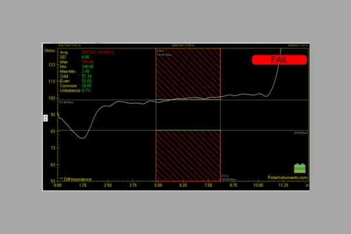The image size is (351, 234).
Task: Click the 83 label on the Ohms axis
Action: point(53,131)
